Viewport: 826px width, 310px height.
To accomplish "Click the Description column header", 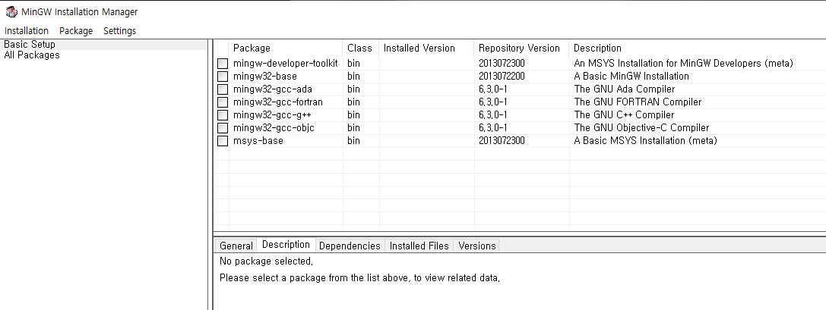I will click(698, 49).
